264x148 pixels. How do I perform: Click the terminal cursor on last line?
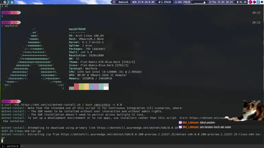click(2, 141)
